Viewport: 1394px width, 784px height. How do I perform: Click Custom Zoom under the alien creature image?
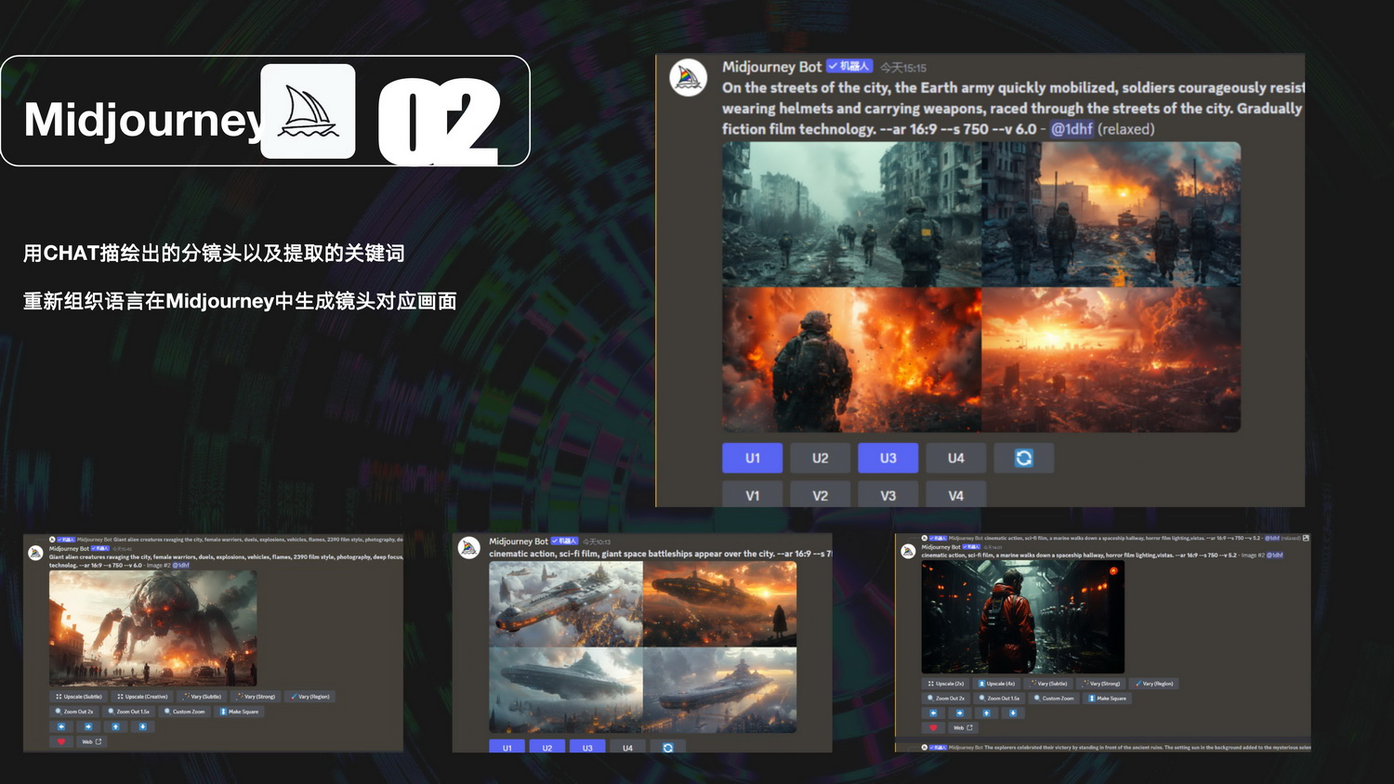pyautogui.click(x=184, y=712)
